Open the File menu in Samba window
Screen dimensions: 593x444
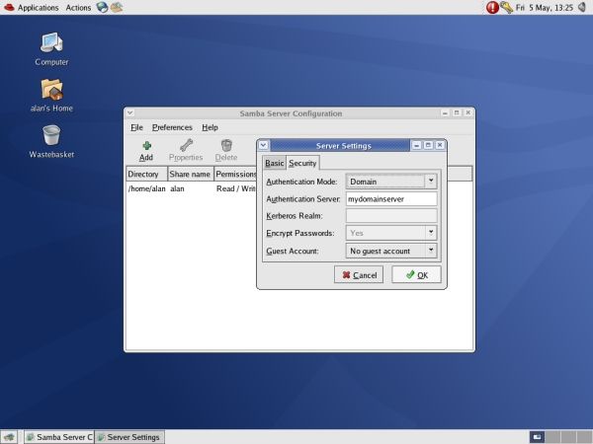[136, 127]
